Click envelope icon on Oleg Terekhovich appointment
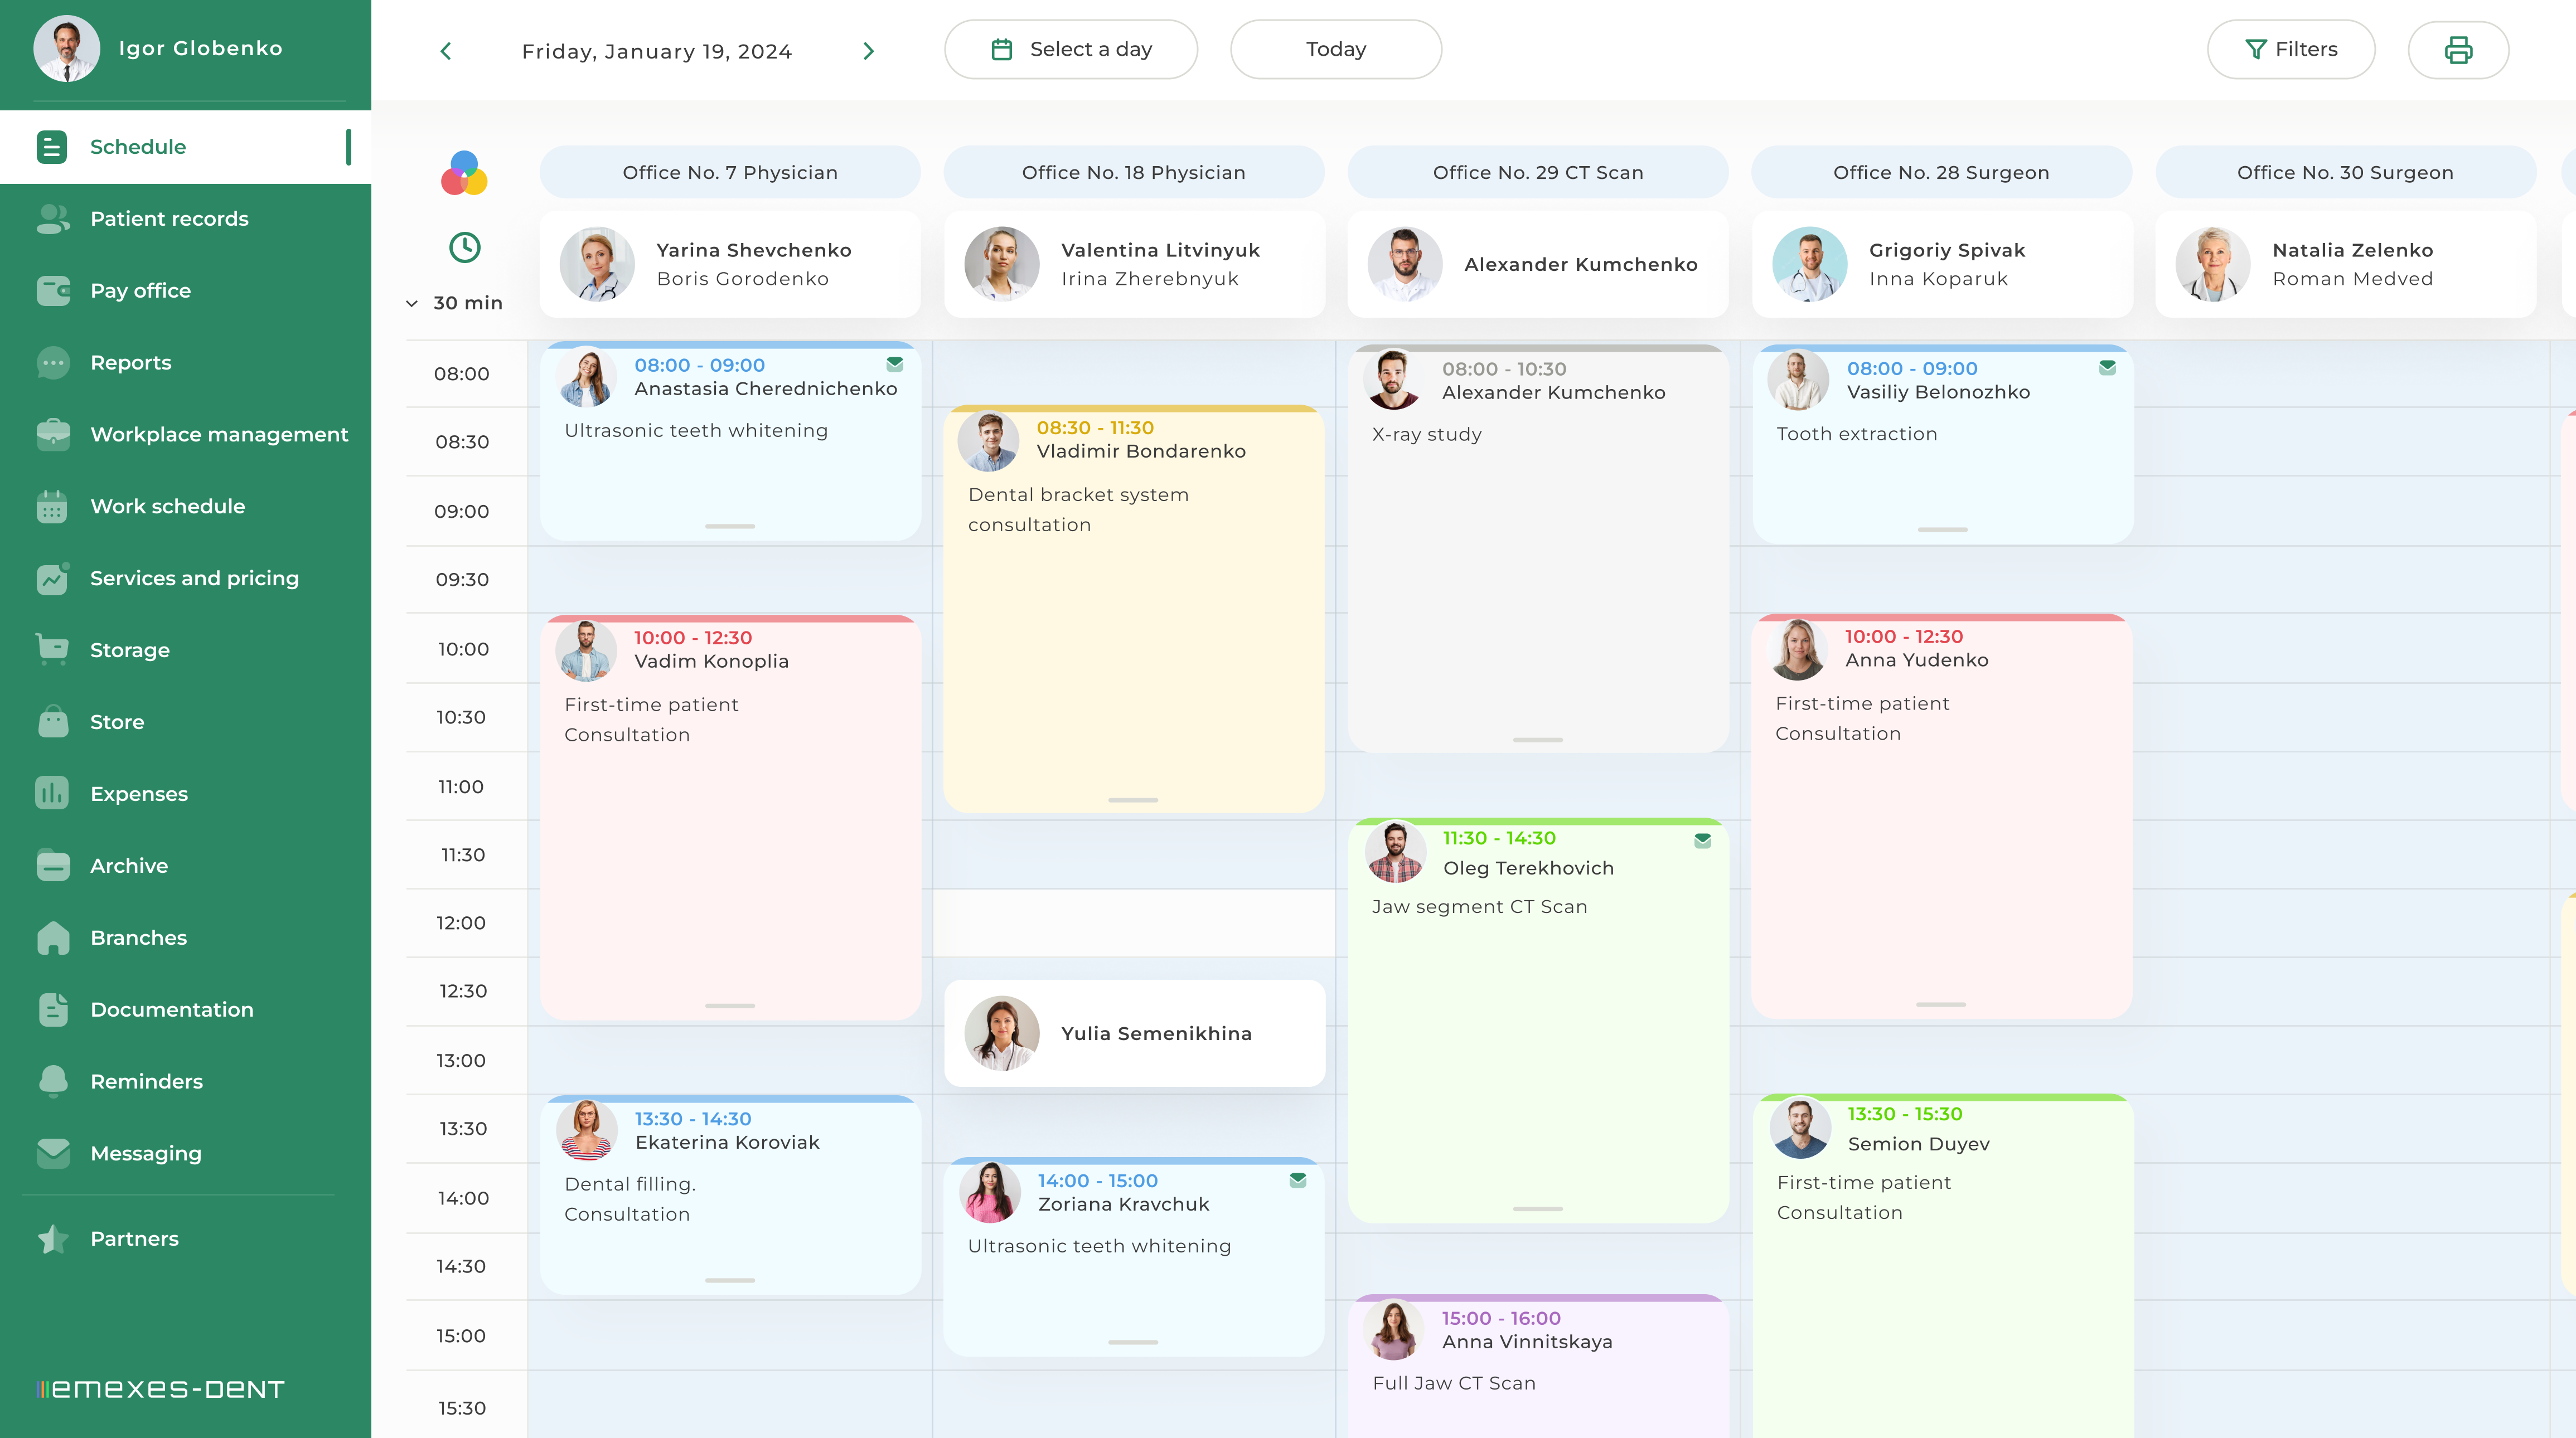This screenshot has width=2576, height=1438. pyautogui.click(x=1702, y=841)
